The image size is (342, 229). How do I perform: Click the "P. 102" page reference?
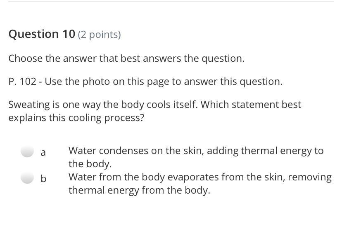point(22,82)
